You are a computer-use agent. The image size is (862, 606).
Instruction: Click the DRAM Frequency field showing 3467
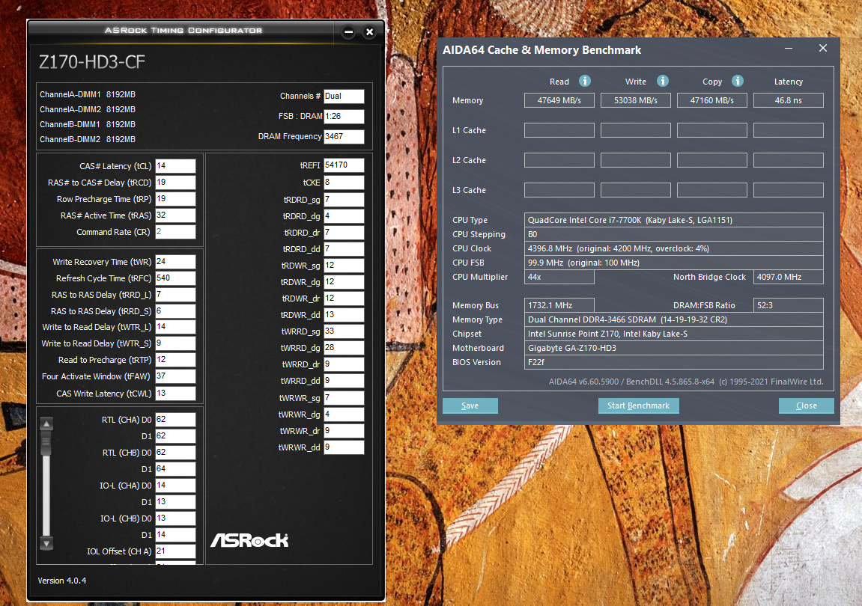click(x=344, y=136)
